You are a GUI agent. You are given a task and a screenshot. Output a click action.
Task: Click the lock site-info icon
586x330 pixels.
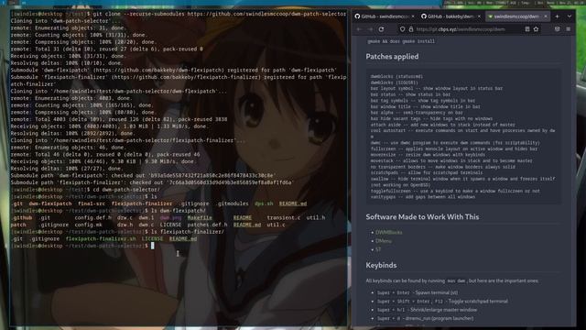click(x=411, y=29)
